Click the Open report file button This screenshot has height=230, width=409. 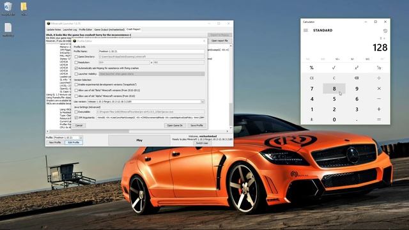tap(220, 41)
